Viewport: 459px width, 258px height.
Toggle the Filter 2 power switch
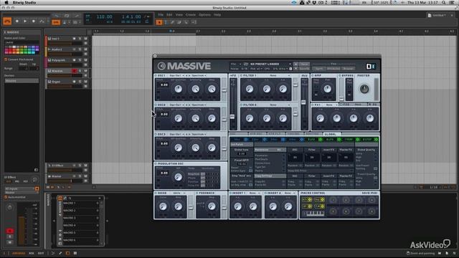242,105
